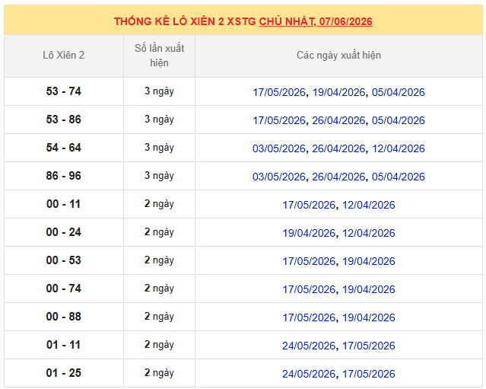Select the '00 - 88' pair cell

(x=64, y=317)
